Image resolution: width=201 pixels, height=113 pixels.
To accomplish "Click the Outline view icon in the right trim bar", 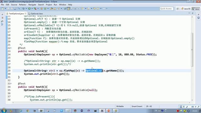I will (198, 18).
